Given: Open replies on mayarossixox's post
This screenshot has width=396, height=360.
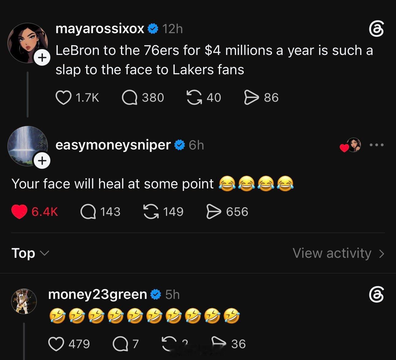Looking at the screenshot, I should pos(129,98).
